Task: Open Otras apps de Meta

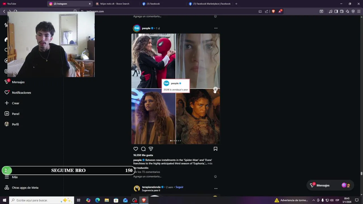Action: point(22,188)
